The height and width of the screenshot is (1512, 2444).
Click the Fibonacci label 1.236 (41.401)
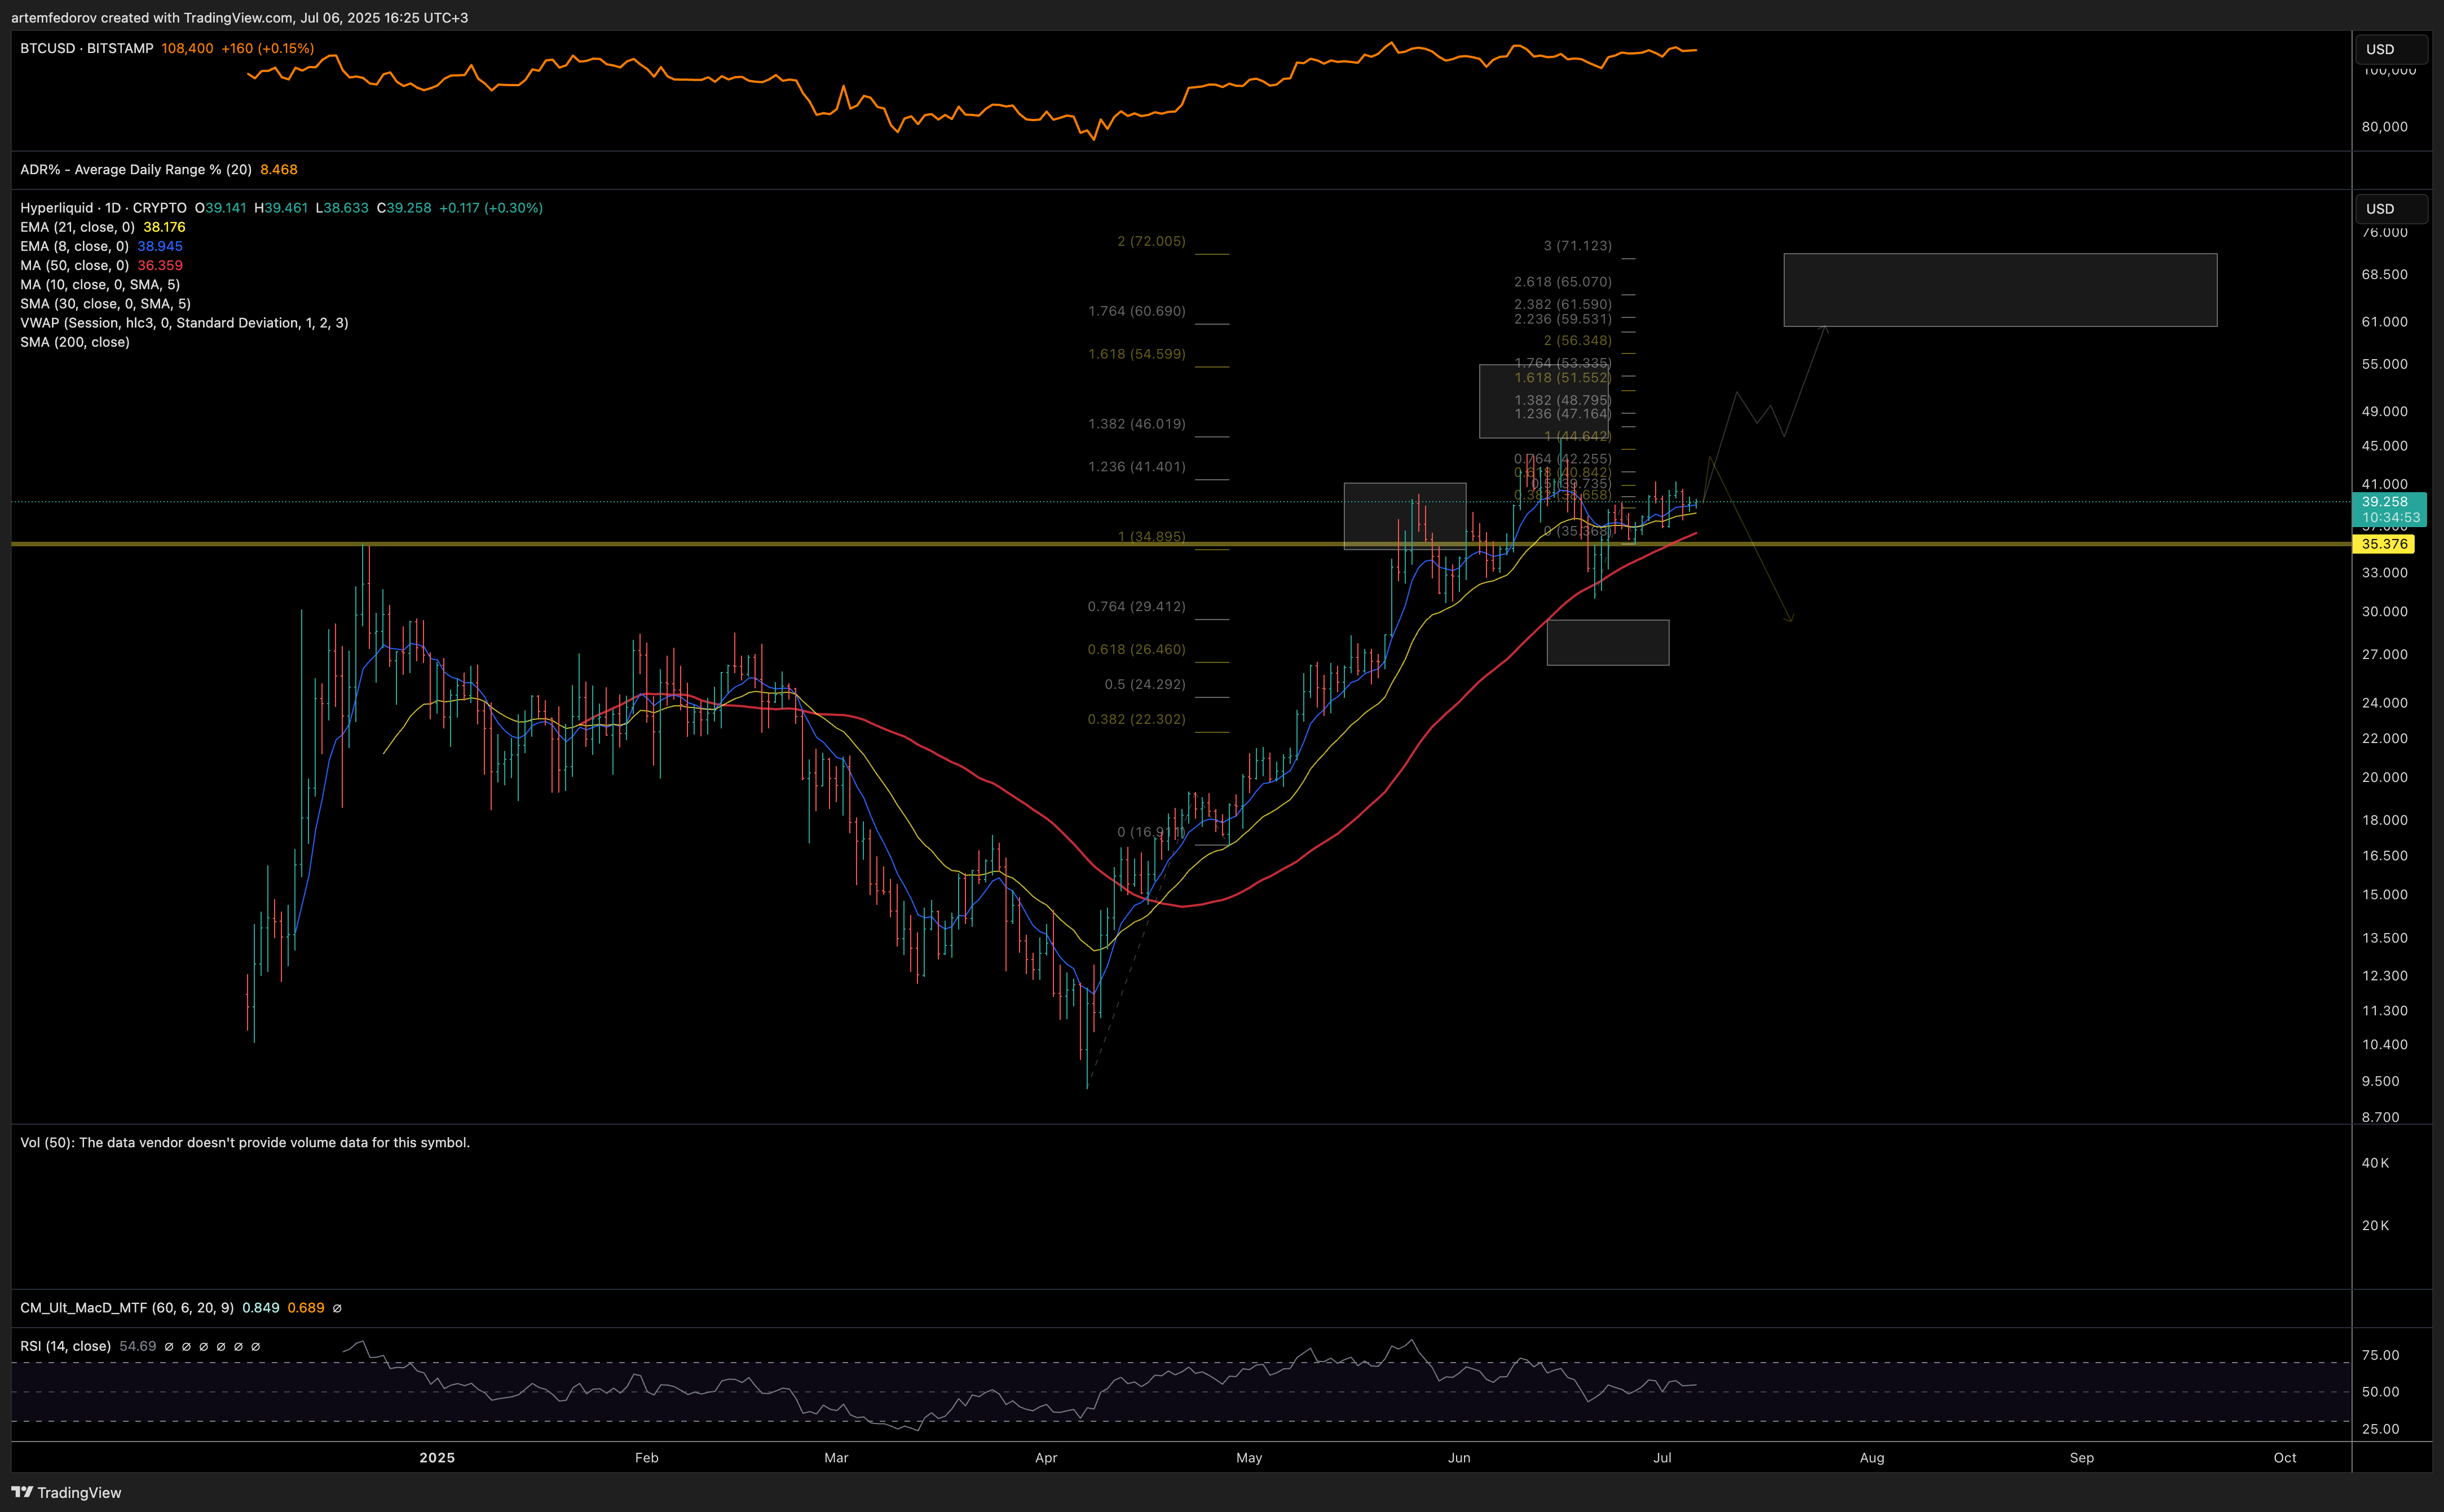point(1137,467)
